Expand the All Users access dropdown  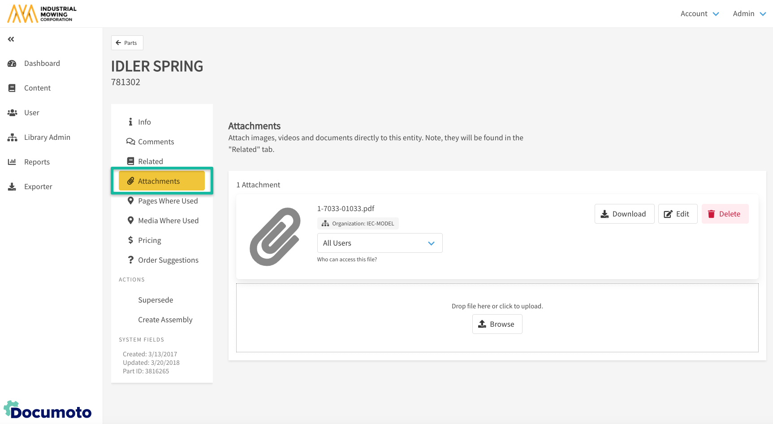click(x=379, y=243)
